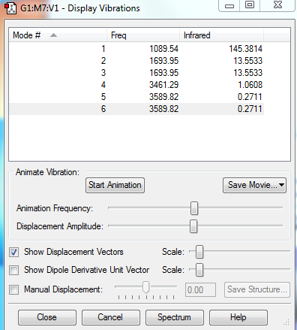Click the GaussView app icon in title bar
Screen dimensions: 297x330
(x=10, y=8)
